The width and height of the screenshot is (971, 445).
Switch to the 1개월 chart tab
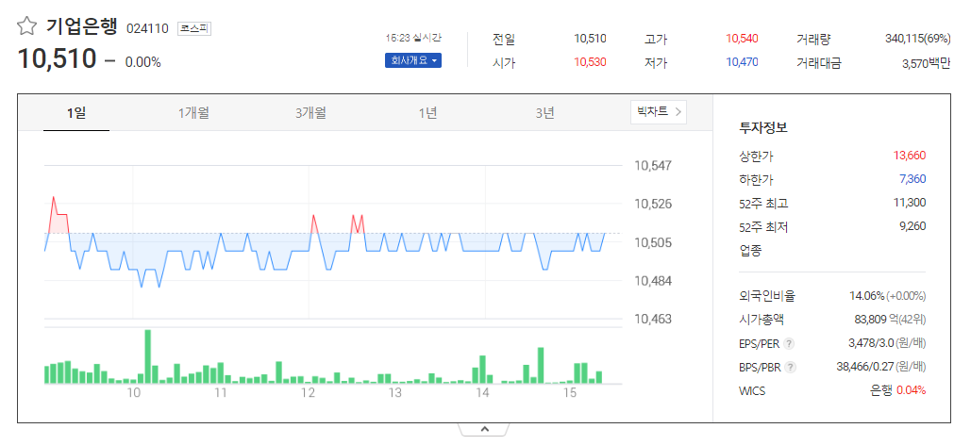(x=193, y=113)
